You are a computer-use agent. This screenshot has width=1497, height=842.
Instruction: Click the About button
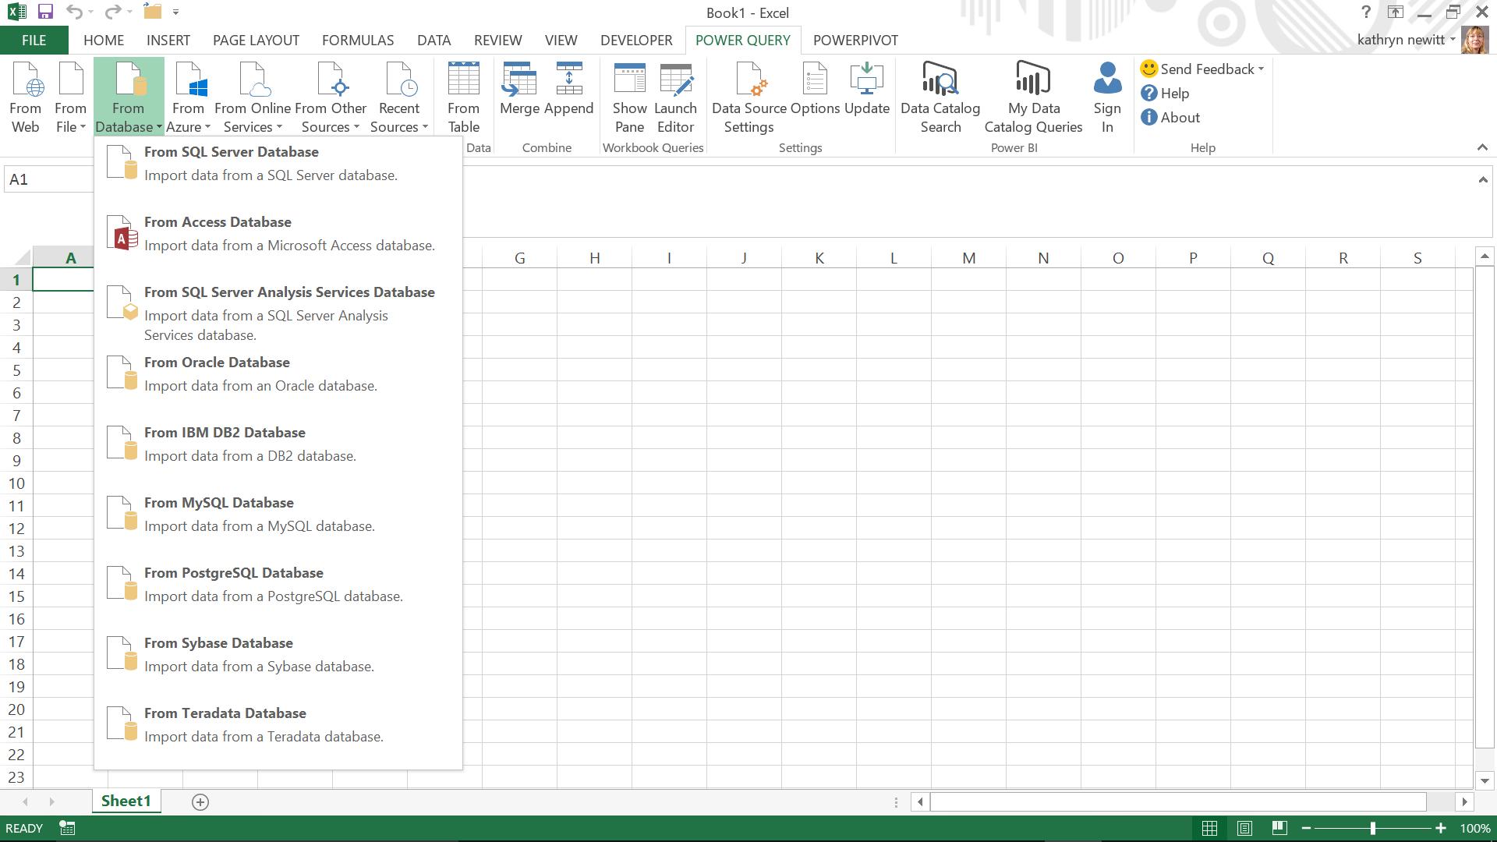pos(1170,118)
